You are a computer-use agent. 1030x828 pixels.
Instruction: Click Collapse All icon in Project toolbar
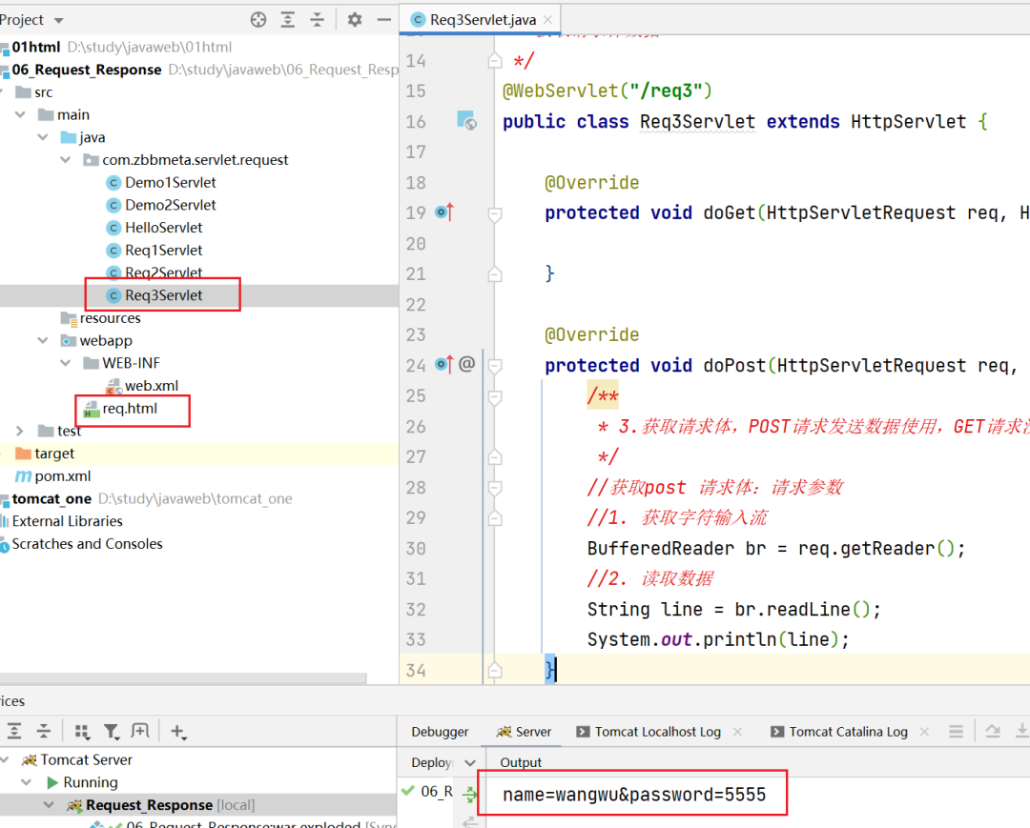coord(318,20)
